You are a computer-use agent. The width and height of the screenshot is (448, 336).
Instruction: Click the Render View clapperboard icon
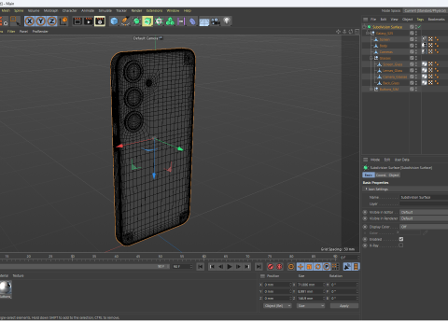(x=77, y=21)
